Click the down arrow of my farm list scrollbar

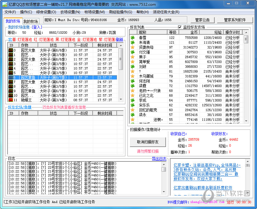121,99
